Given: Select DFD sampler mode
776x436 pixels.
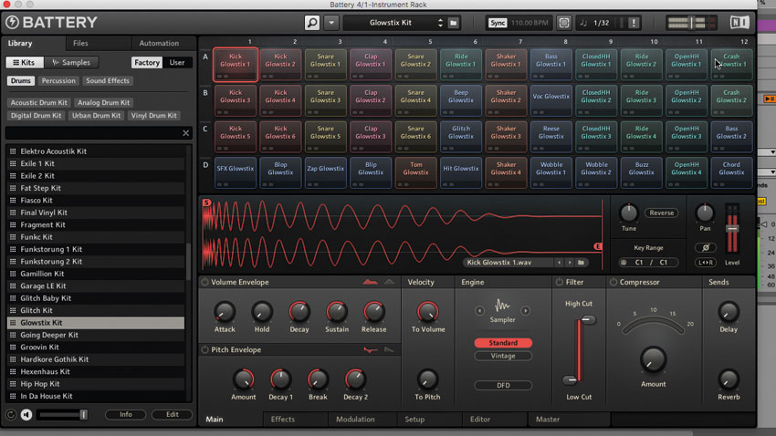Looking at the screenshot, I should [x=503, y=385].
